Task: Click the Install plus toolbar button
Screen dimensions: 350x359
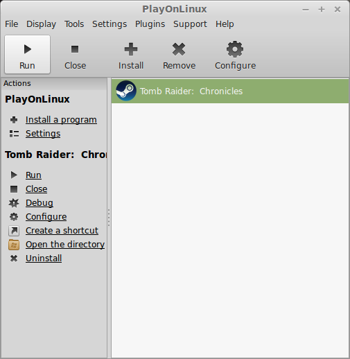Action: point(131,55)
